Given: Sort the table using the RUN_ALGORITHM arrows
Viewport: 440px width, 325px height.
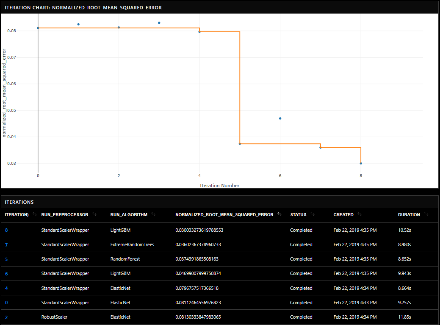Looking at the screenshot, I should (x=153, y=214).
